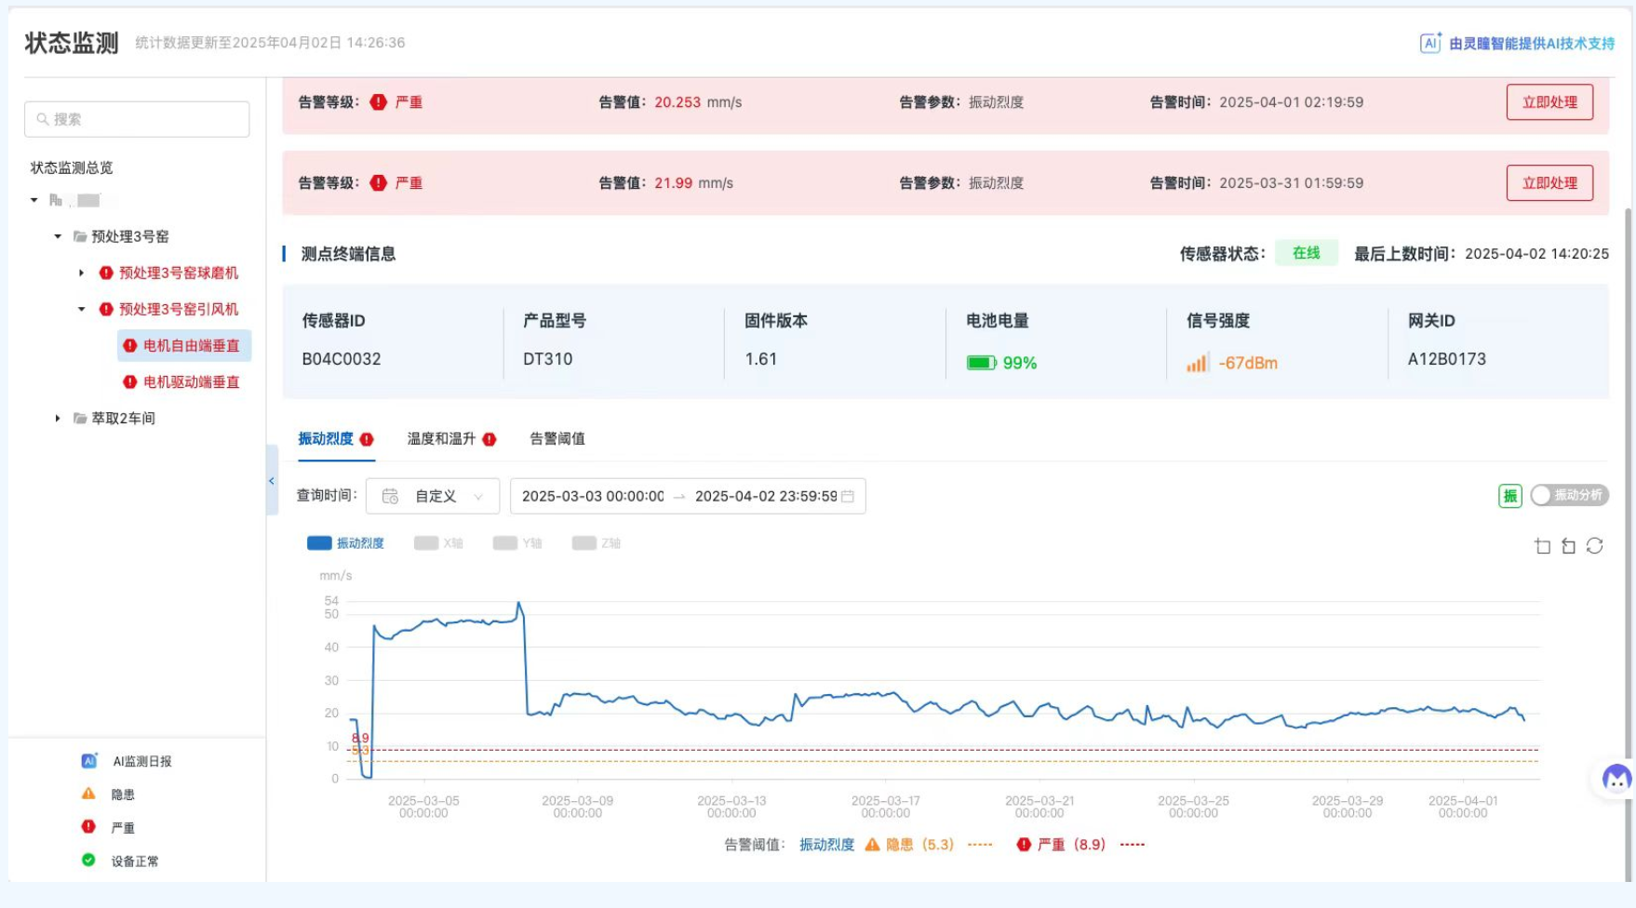Open the floating assistant robot icon
The image size is (1636, 908).
pyautogui.click(x=1616, y=779)
